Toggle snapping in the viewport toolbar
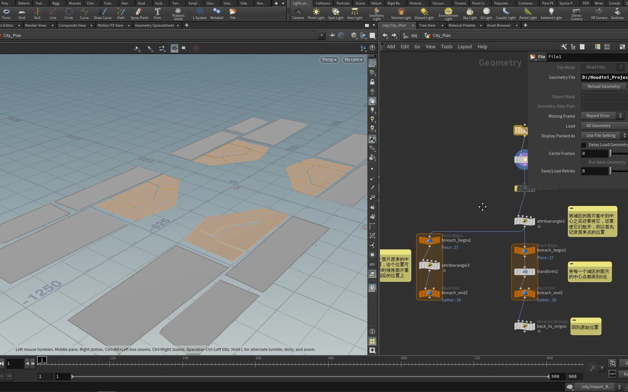 click(x=175, y=48)
